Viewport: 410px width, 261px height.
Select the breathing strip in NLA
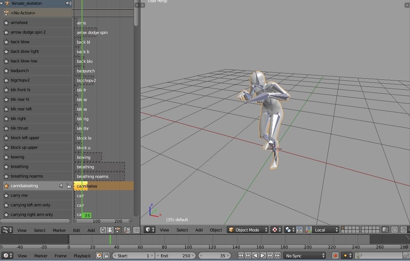[x=99, y=167]
